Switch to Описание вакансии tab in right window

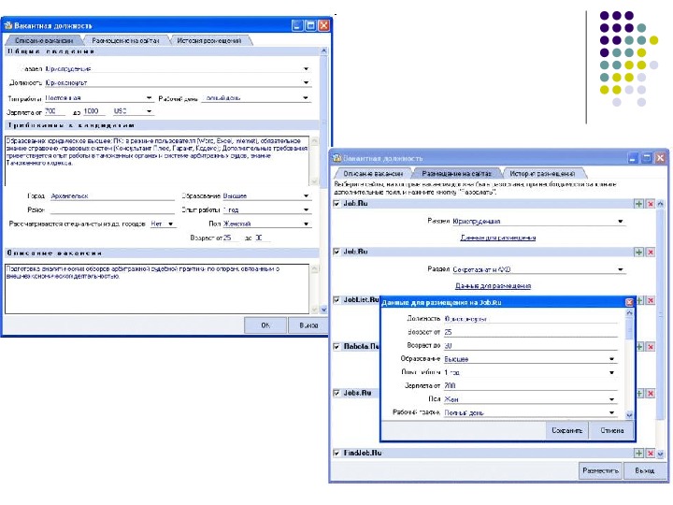coord(373,174)
